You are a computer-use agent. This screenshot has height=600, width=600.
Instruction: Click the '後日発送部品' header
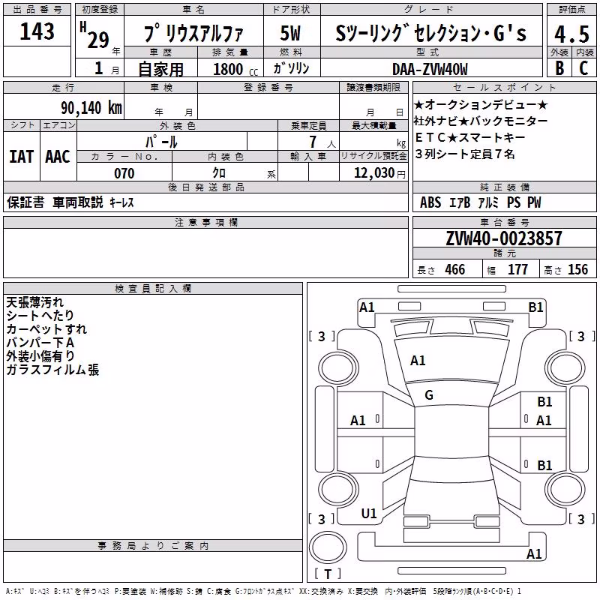tap(205, 187)
